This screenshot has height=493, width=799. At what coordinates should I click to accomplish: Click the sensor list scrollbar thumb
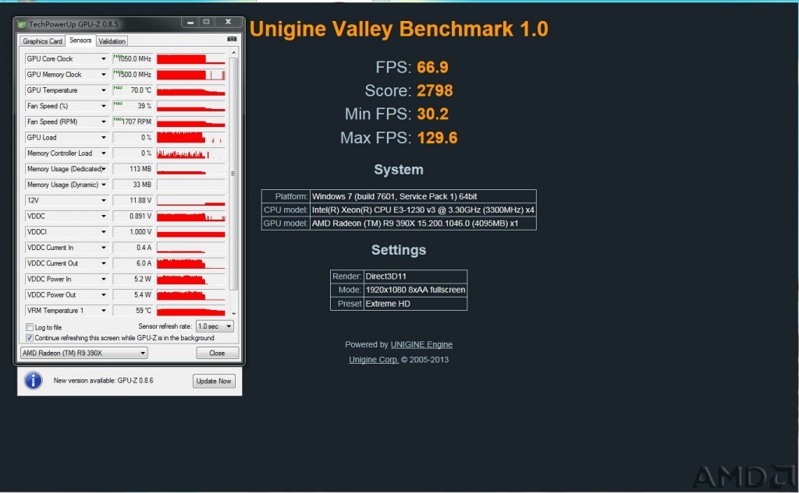234,174
